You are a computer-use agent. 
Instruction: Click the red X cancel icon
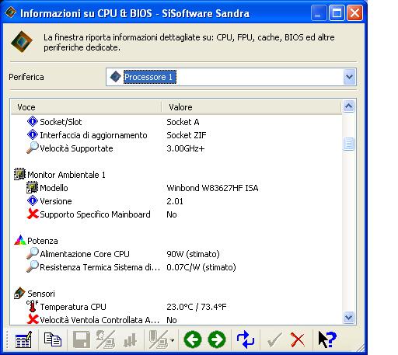[x=298, y=339]
